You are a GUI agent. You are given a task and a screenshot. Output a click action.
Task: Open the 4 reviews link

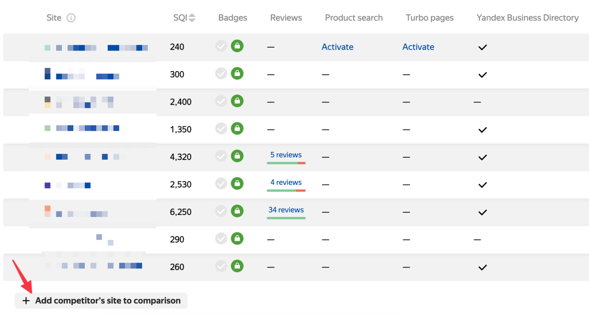pyautogui.click(x=286, y=182)
